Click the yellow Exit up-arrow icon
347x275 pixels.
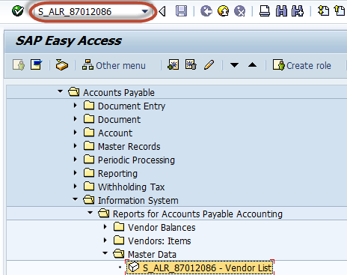click(x=223, y=11)
